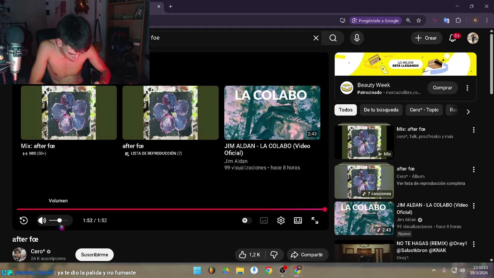Open Chrome zoom magnifier icon
This screenshot has height=278, width=494.
pos(408,20)
